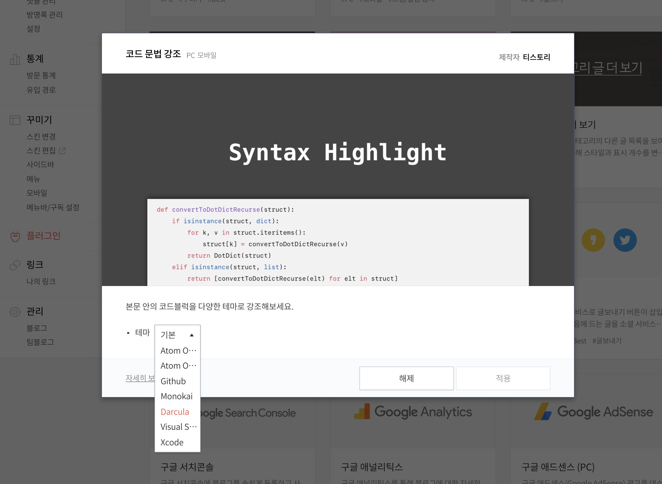Image resolution: width=662 pixels, height=484 pixels.
Task: Click the 꾸미기 layout icon
Action: point(15,120)
